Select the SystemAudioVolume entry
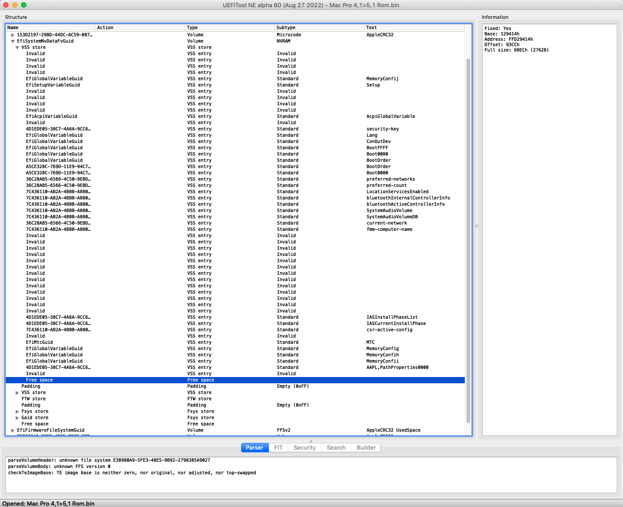 (x=235, y=211)
